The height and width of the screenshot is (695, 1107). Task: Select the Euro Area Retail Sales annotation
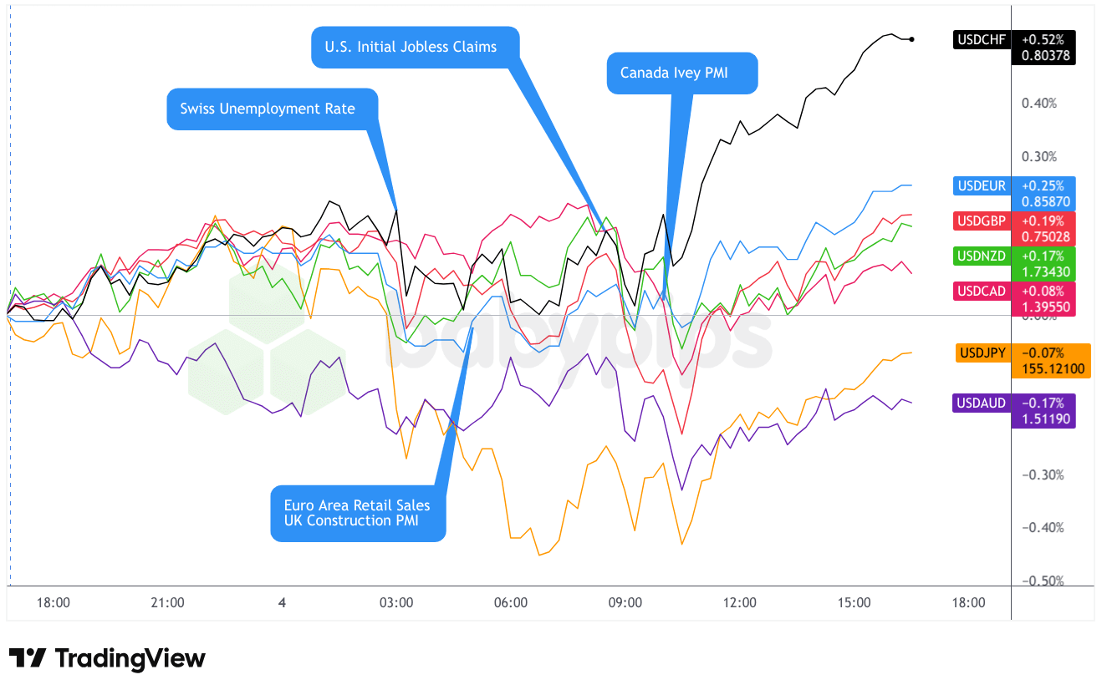357,505
